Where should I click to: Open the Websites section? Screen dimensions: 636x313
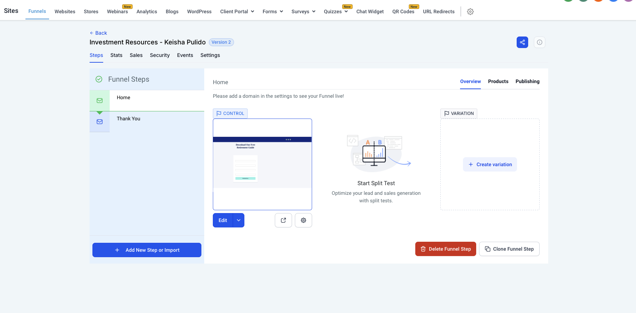pos(65,11)
